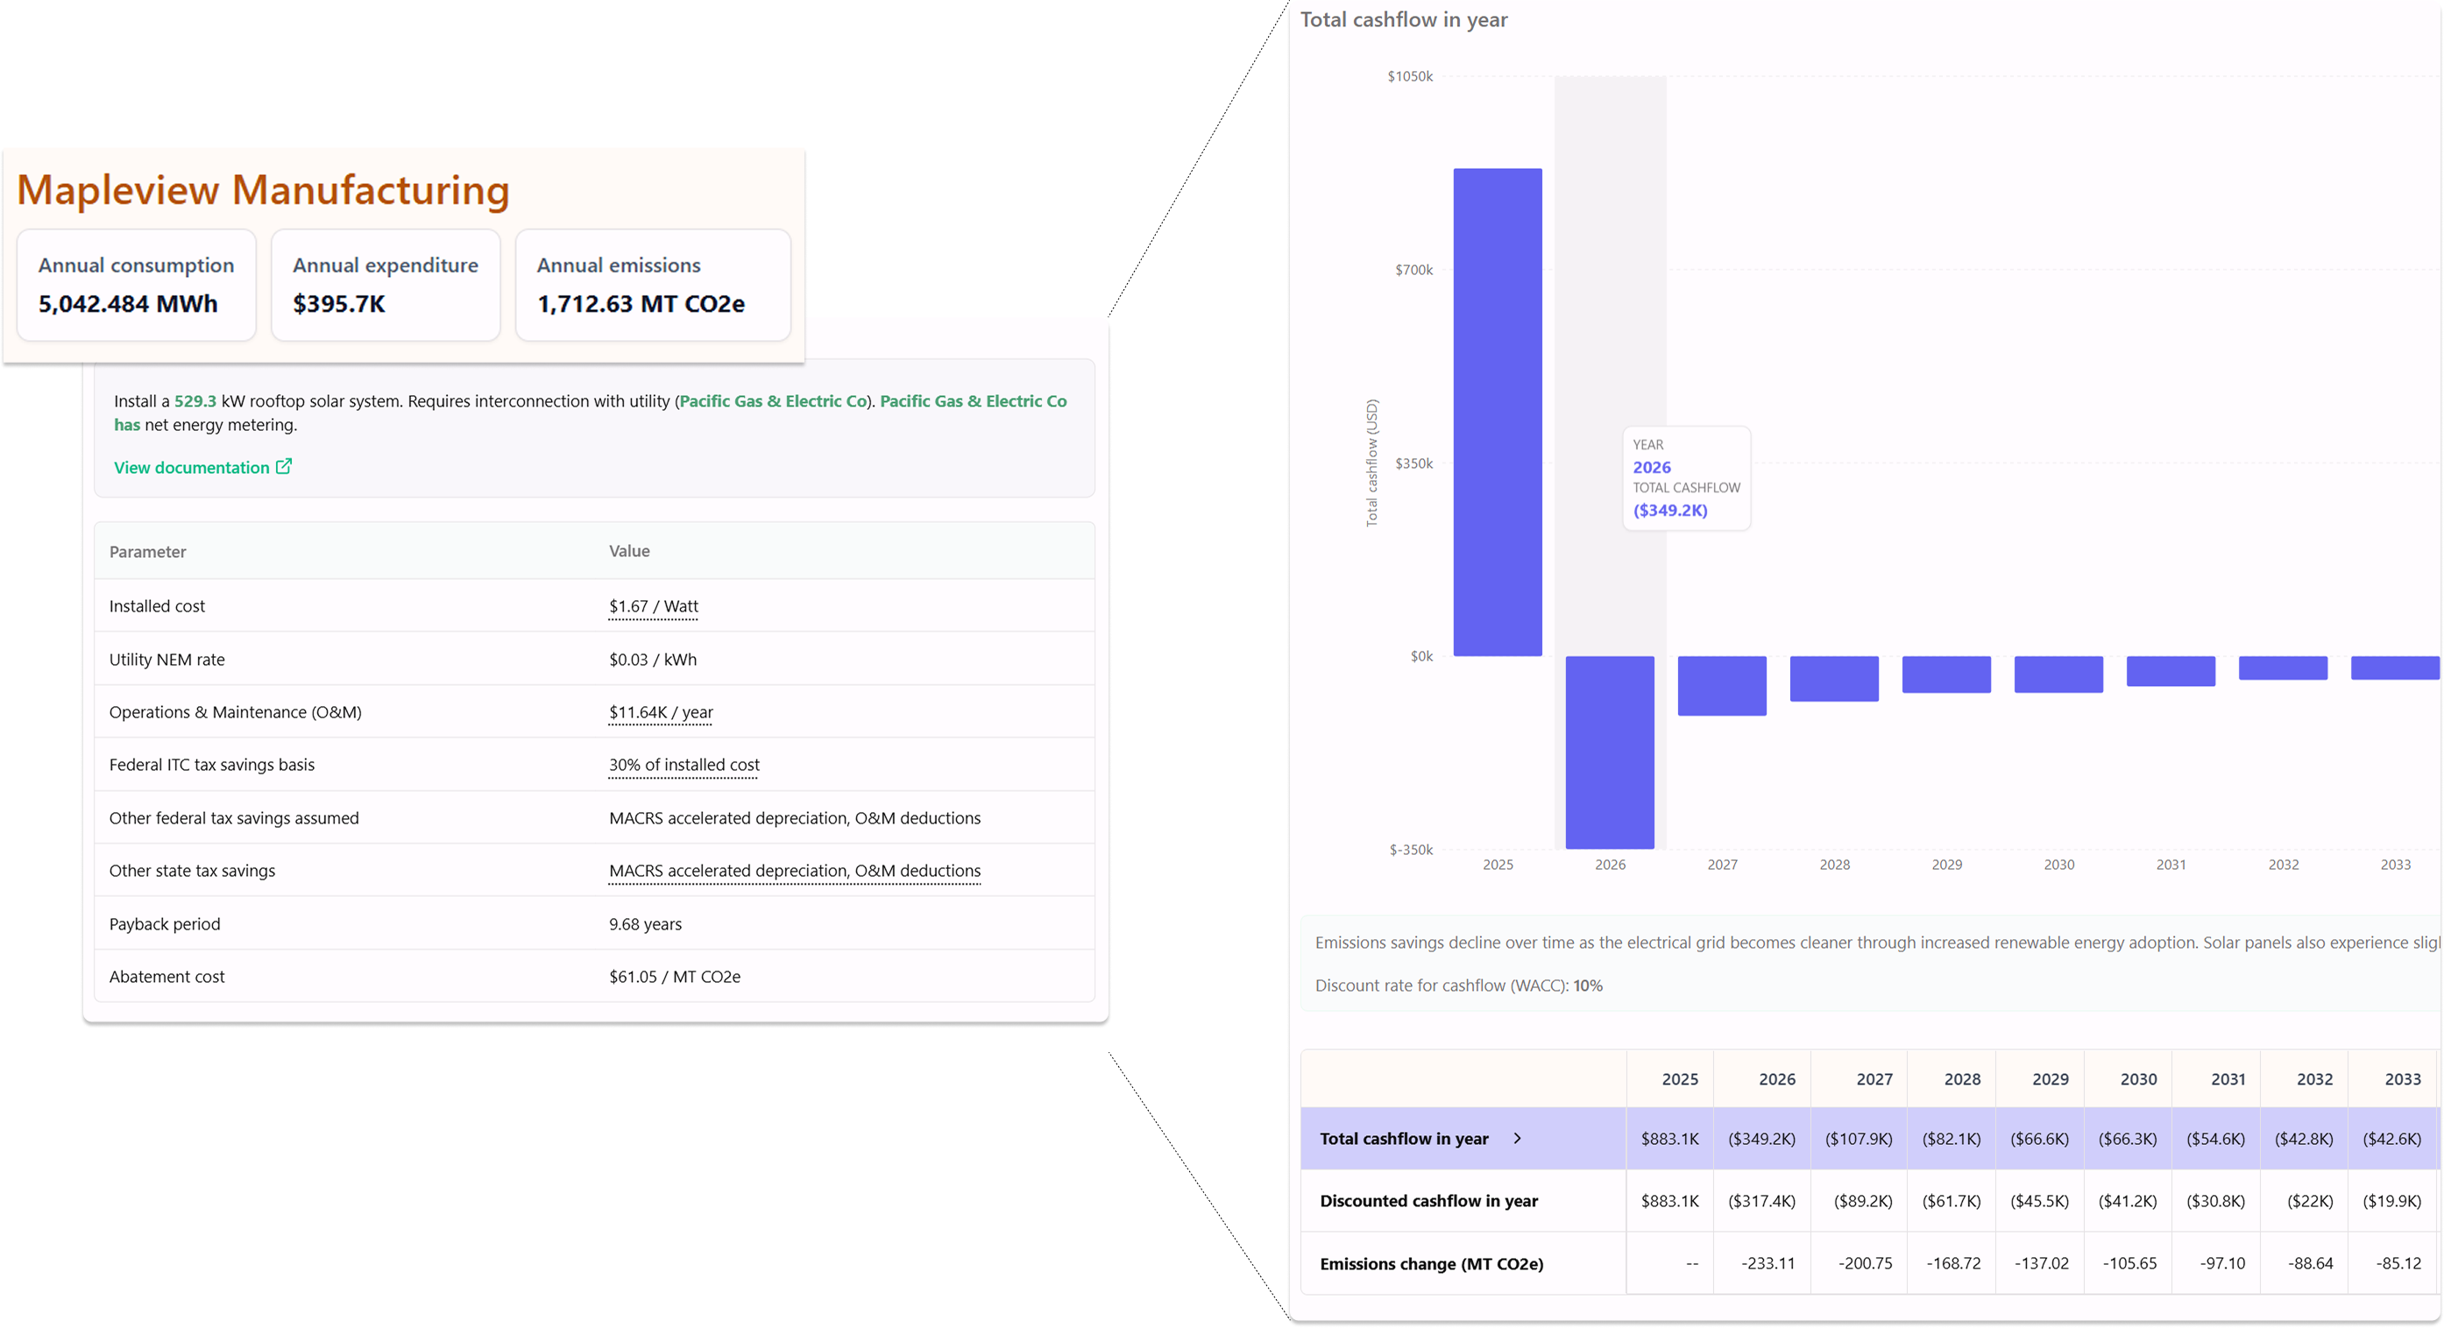This screenshot has width=2444, height=1328.
Task: Select the Discounted cashflow in year row
Action: point(1427,1201)
